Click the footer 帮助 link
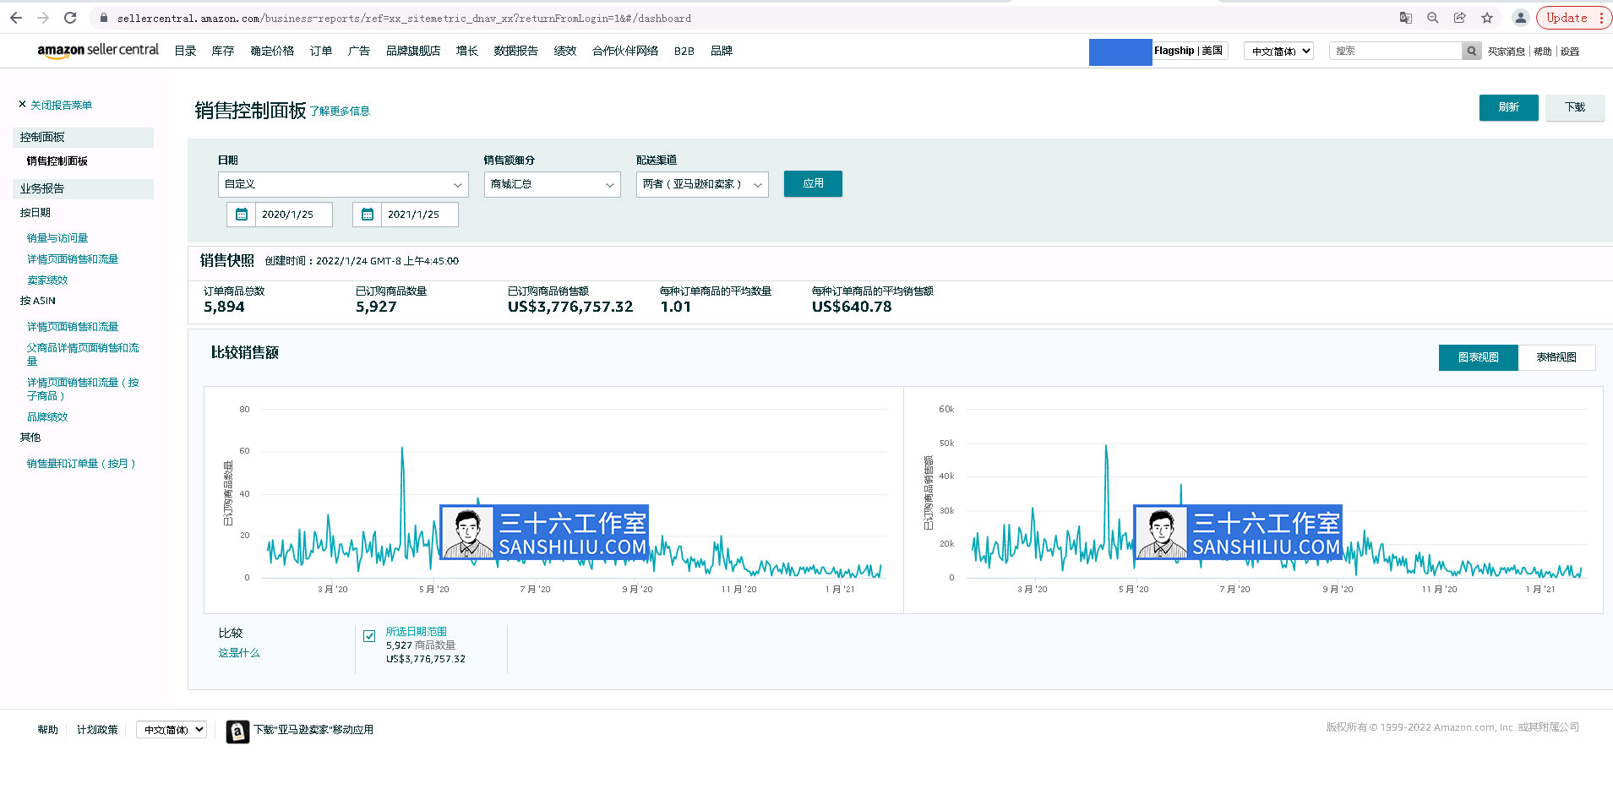Screen dimensions: 1613x800 coord(47,730)
